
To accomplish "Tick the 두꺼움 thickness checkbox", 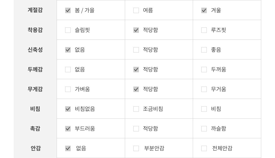I will click(x=204, y=70).
